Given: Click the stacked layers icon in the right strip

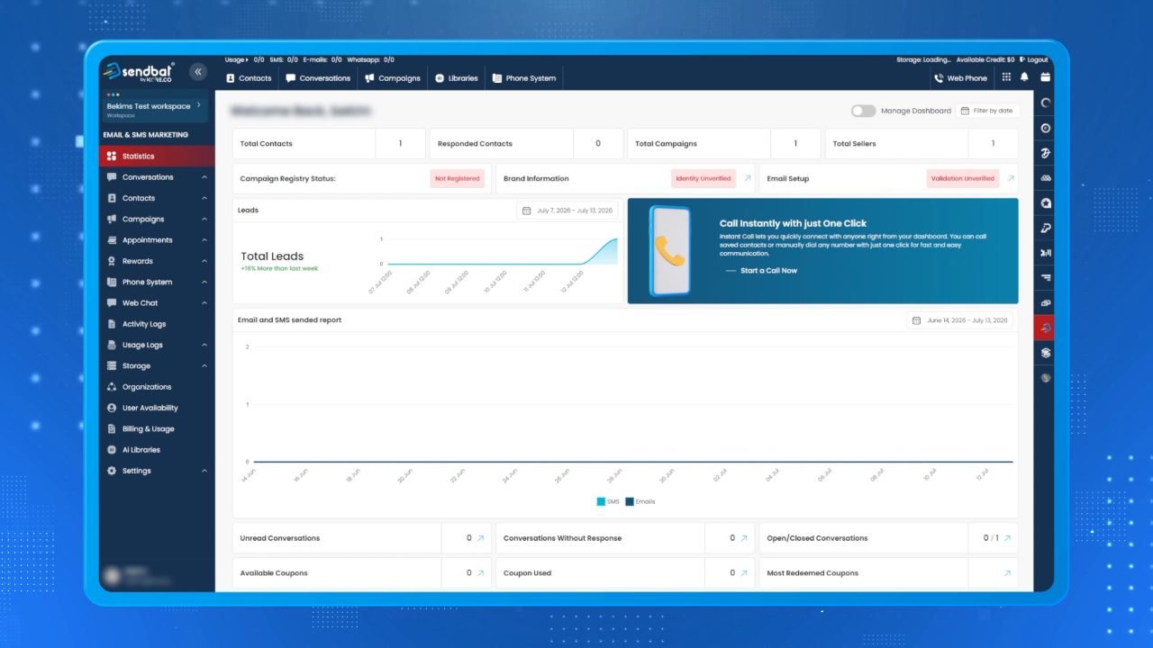Looking at the screenshot, I should (1045, 353).
